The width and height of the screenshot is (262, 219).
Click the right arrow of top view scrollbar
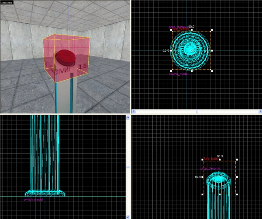click(260, 111)
